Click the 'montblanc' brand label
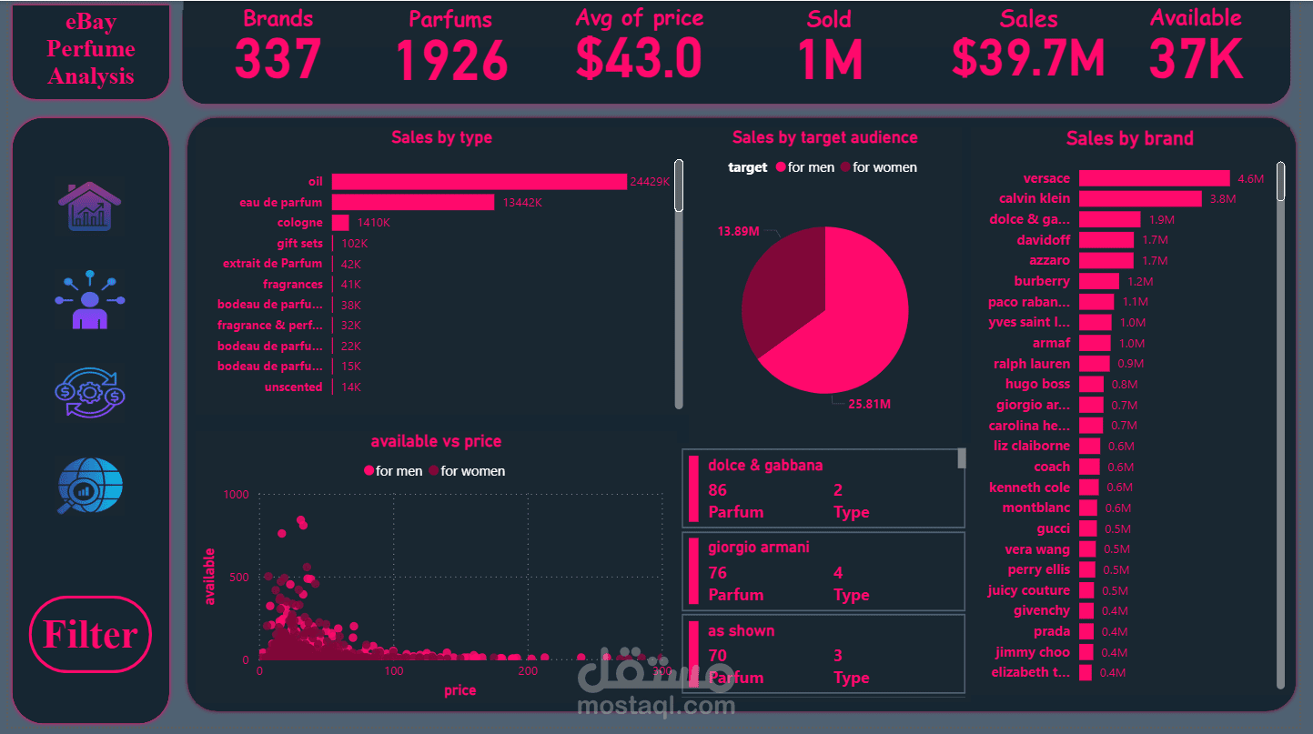1313x734 pixels. coord(1036,508)
